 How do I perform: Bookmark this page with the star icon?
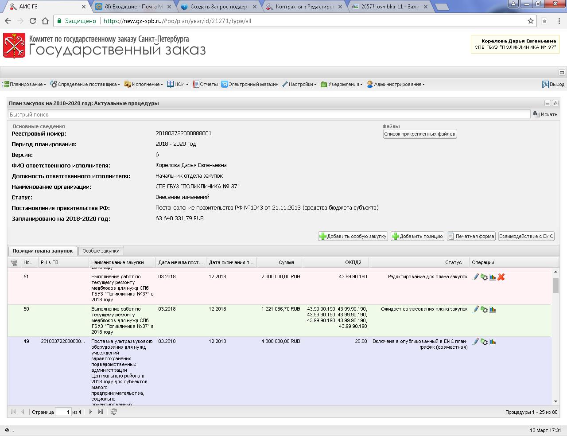(530, 21)
